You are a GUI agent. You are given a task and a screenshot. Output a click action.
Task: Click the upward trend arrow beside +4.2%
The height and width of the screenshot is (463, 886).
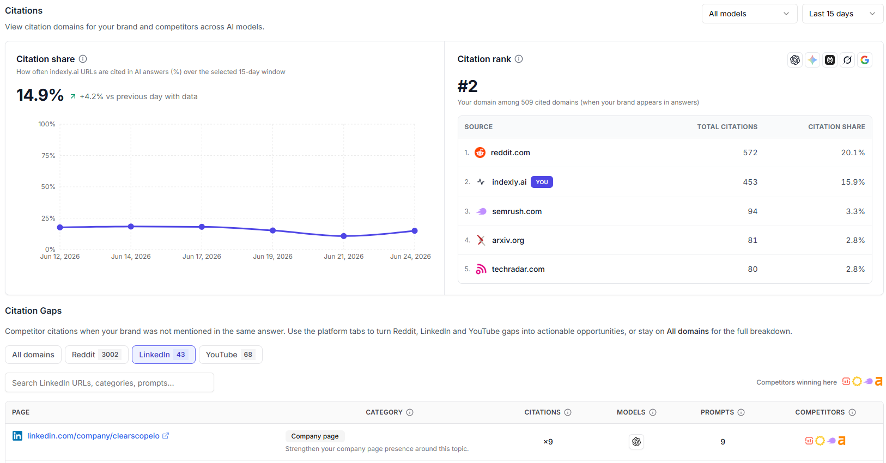tap(73, 96)
